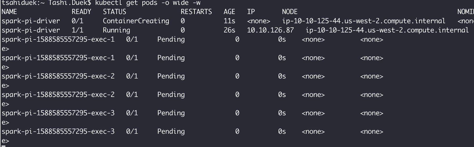Click the IP column header

[x=251, y=12]
